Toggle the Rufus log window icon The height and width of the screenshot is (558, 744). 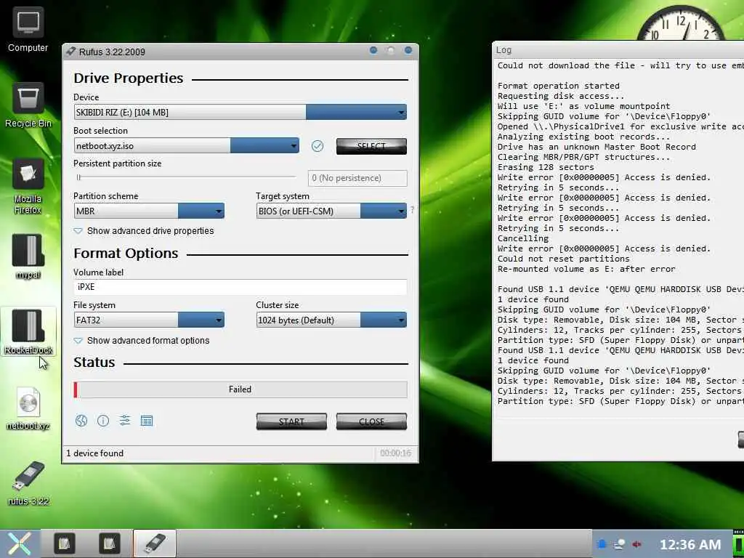click(x=147, y=421)
